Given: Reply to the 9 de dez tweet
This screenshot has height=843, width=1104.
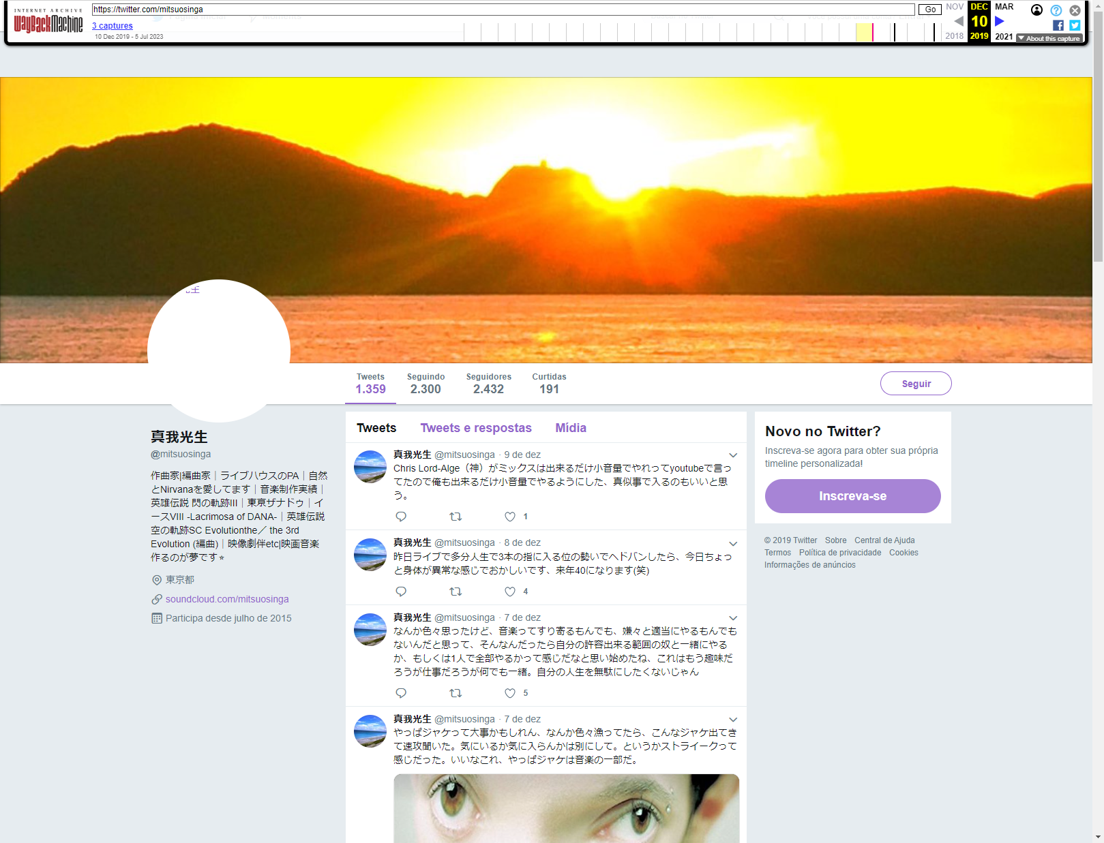Looking at the screenshot, I should (x=401, y=517).
